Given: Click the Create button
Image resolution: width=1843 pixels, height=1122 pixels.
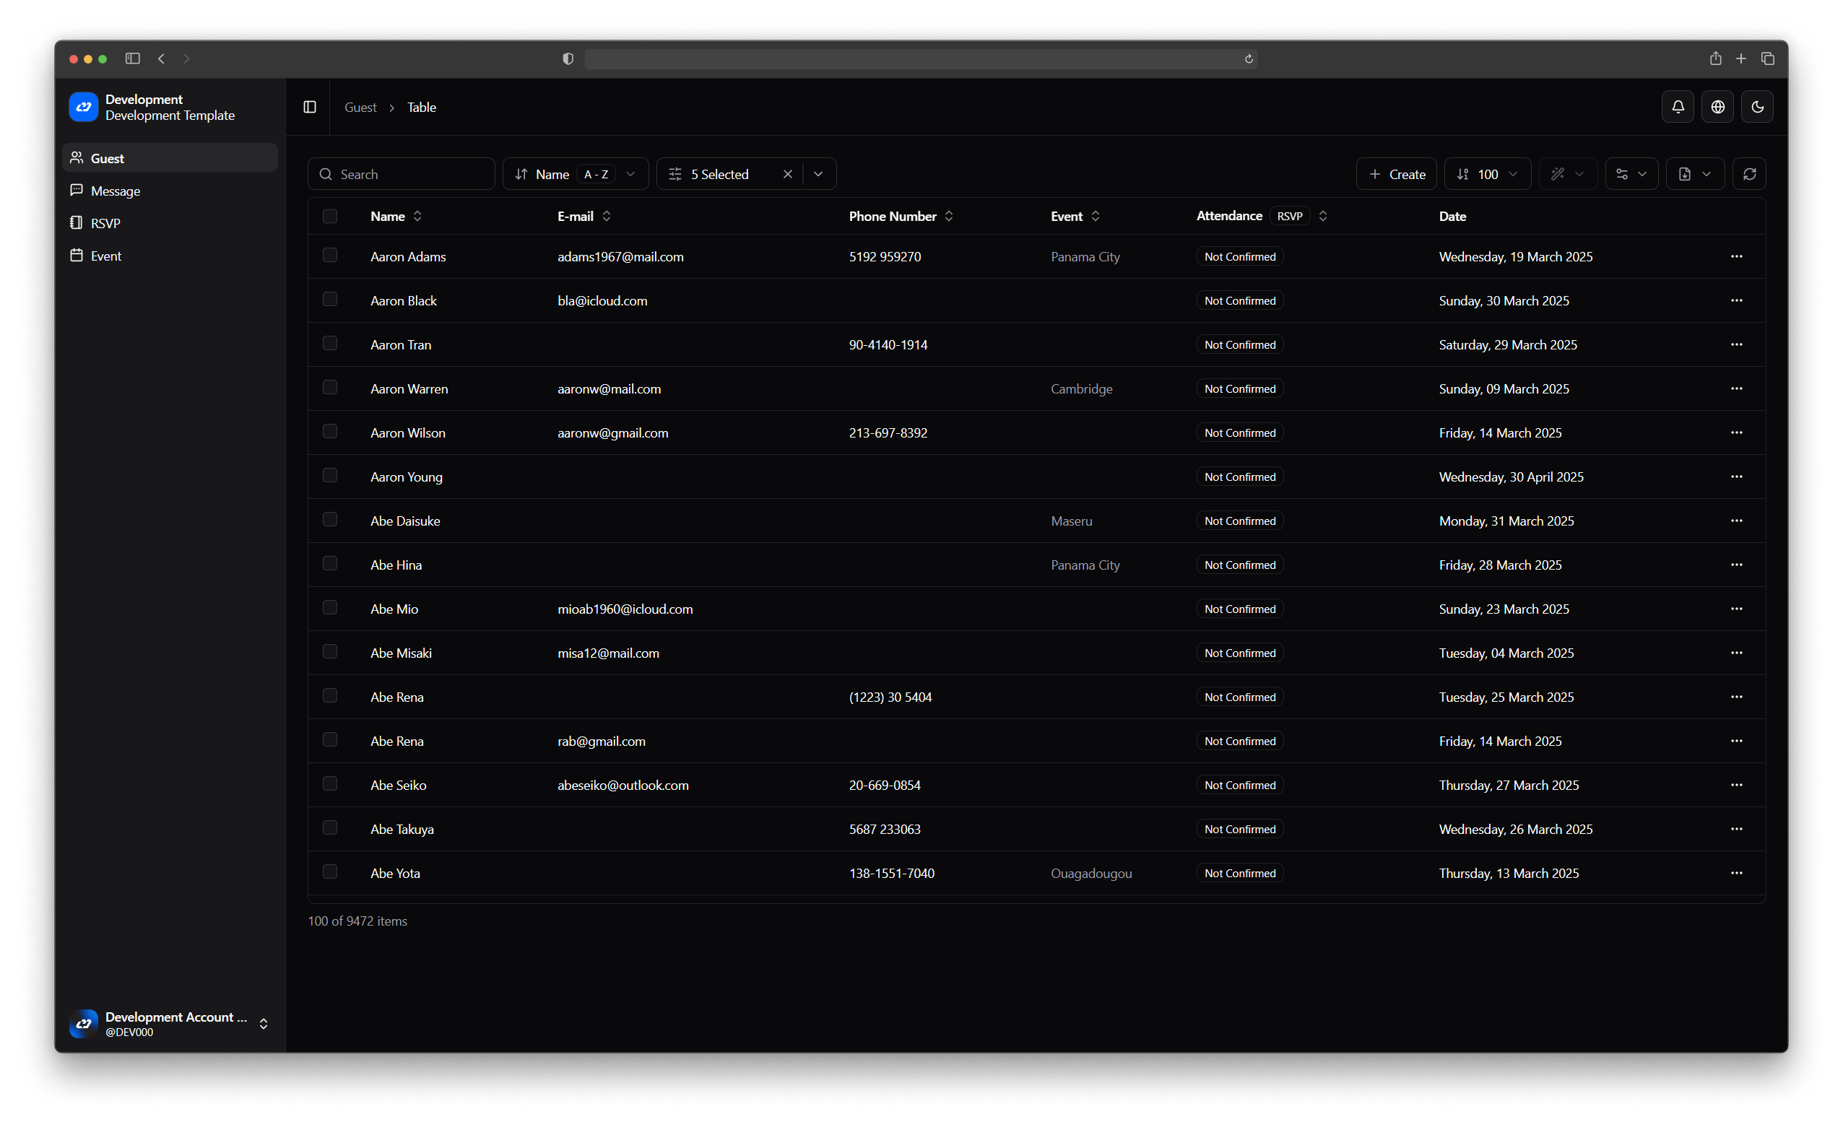Looking at the screenshot, I should (1396, 174).
